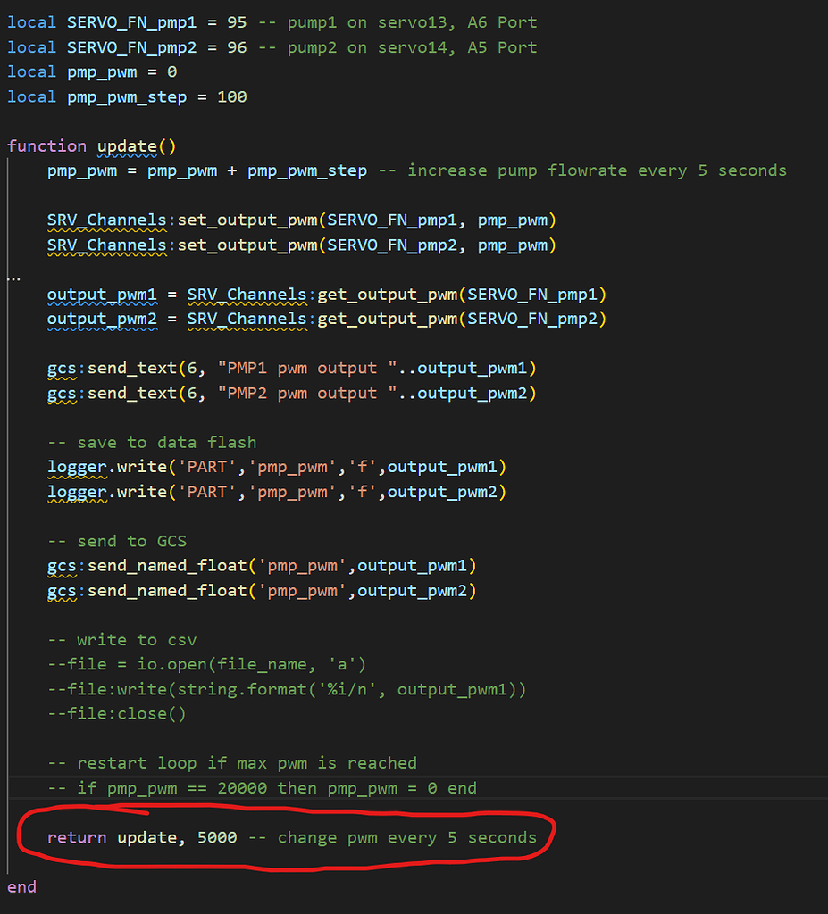828x914 pixels.
Task: Click the SERVO_FN_pmp2 value 96
Action: (x=235, y=47)
